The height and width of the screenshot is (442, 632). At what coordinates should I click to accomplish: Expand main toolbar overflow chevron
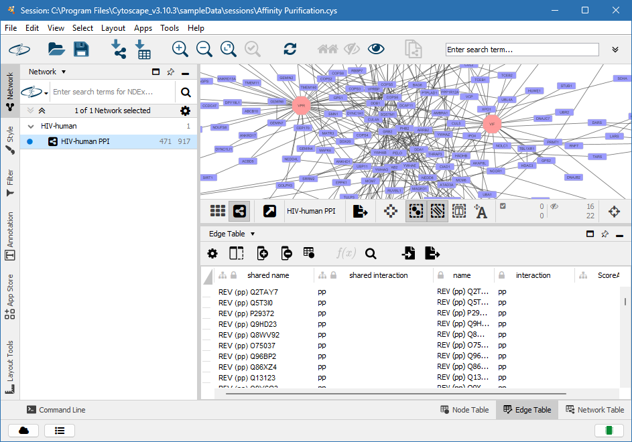(615, 50)
